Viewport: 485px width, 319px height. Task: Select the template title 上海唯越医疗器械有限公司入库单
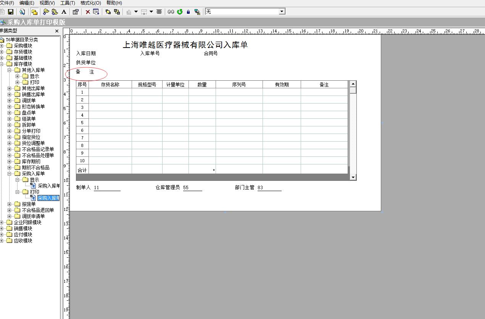(185, 45)
